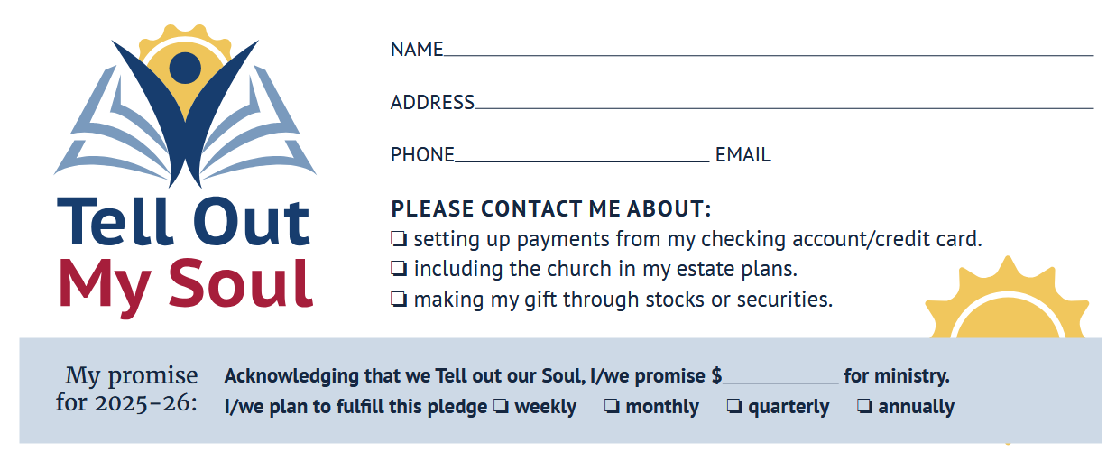The height and width of the screenshot is (452, 1116).
Task: Click the Tell Out My Soul figure logo
Action: pos(185,108)
